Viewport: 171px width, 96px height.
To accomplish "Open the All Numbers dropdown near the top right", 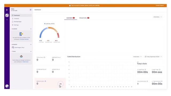I will pos(158,17).
